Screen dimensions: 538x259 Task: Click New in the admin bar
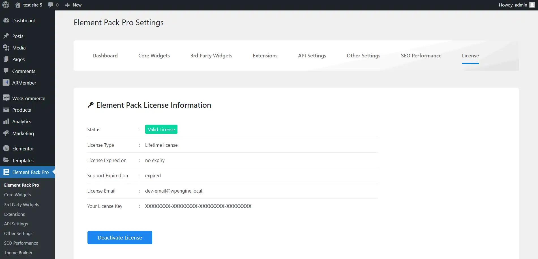click(77, 5)
